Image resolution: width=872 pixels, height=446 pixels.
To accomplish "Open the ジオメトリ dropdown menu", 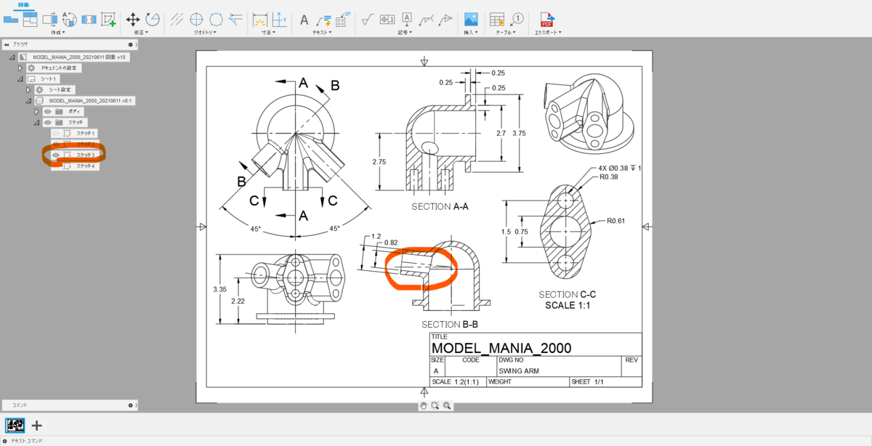I will [x=206, y=32].
